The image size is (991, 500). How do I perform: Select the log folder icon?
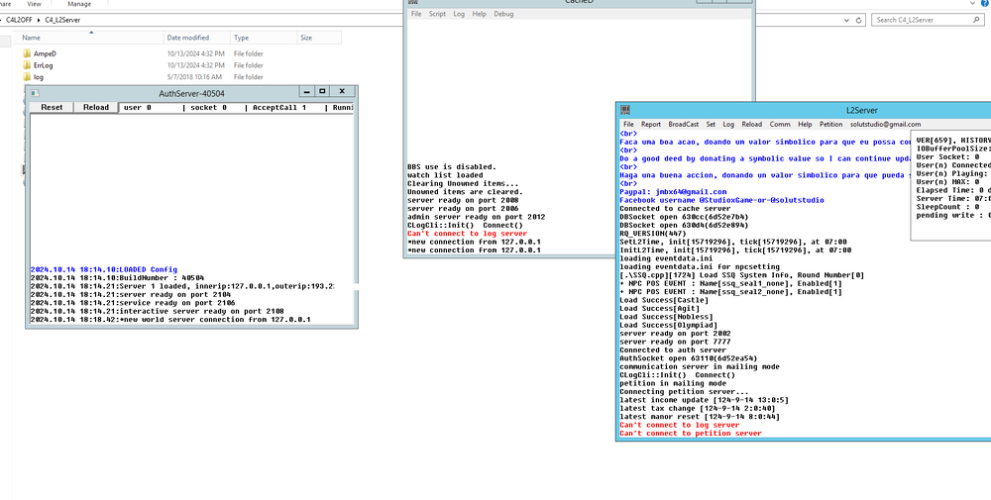(26, 77)
